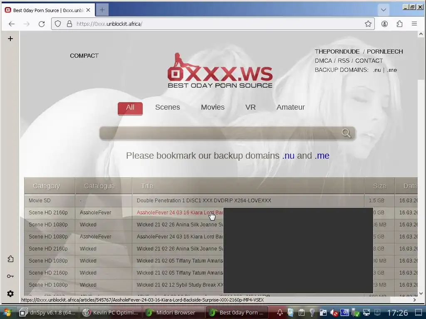Click the monitor network tray icon

(x=366, y=312)
